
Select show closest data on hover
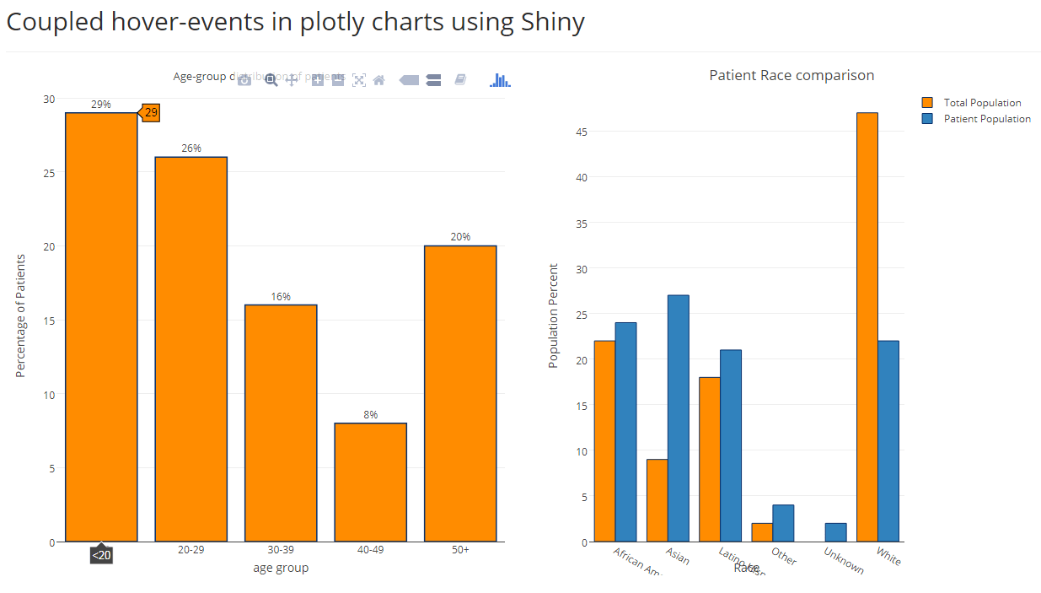tap(409, 79)
